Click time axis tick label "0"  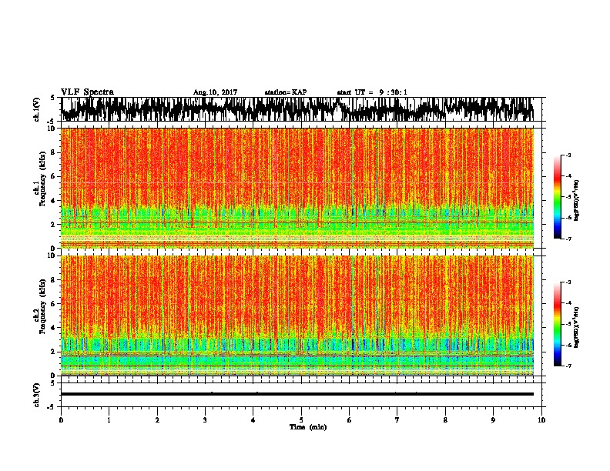point(61,420)
